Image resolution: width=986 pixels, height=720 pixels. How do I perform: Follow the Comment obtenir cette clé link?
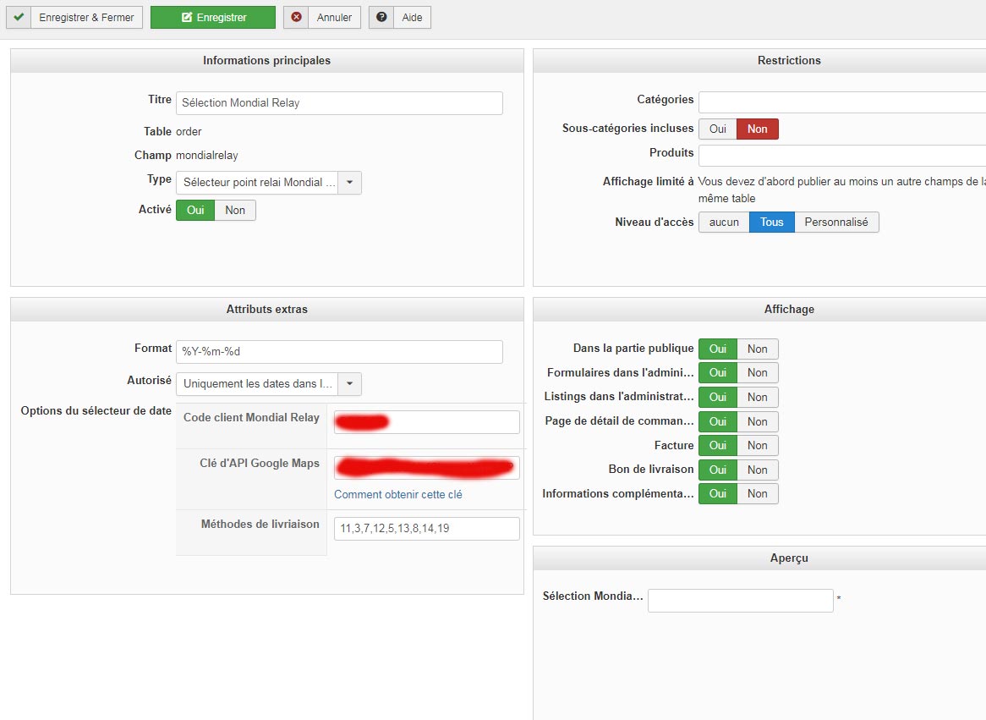(x=398, y=494)
